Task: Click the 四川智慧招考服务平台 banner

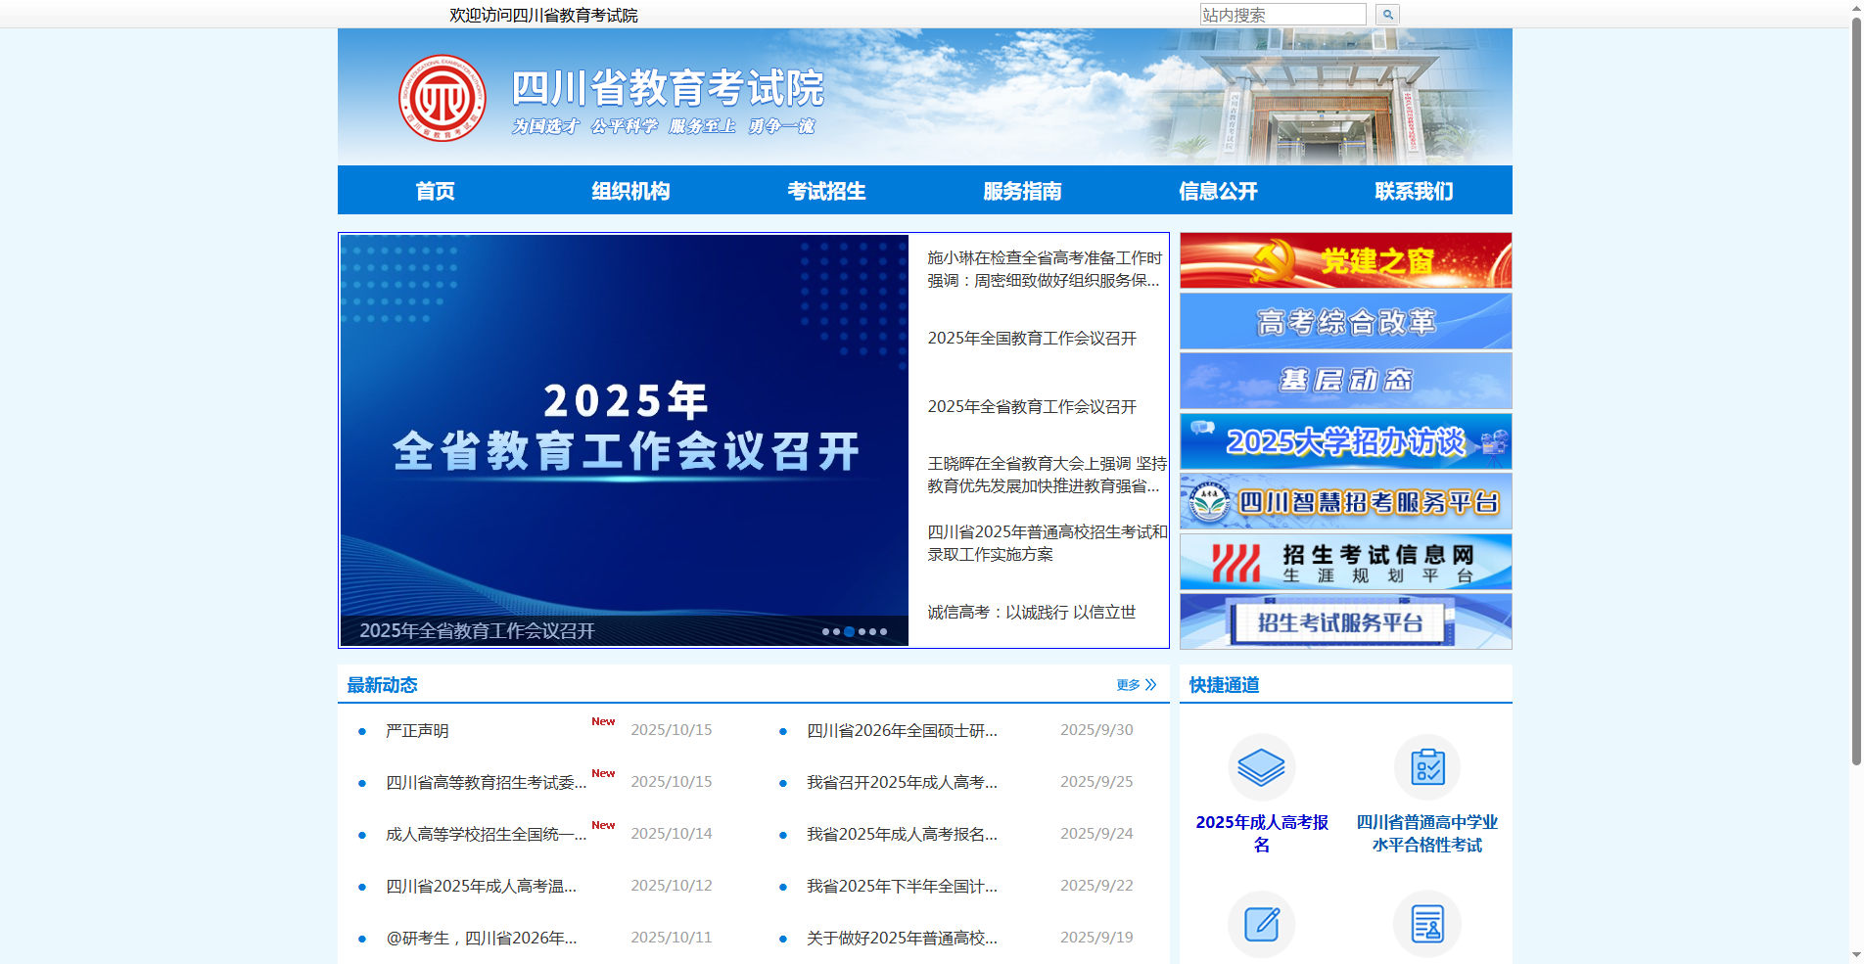Action: click(x=1345, y=501)
